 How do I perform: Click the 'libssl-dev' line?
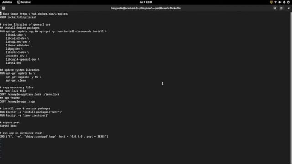pyautogui.click(x=13, y=63)
